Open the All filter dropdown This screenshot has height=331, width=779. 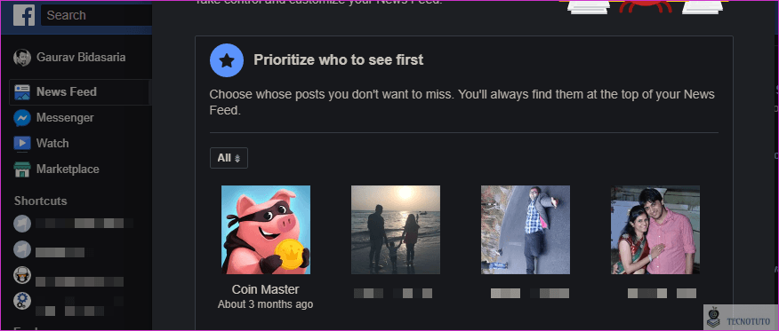[x=229, y=158]
